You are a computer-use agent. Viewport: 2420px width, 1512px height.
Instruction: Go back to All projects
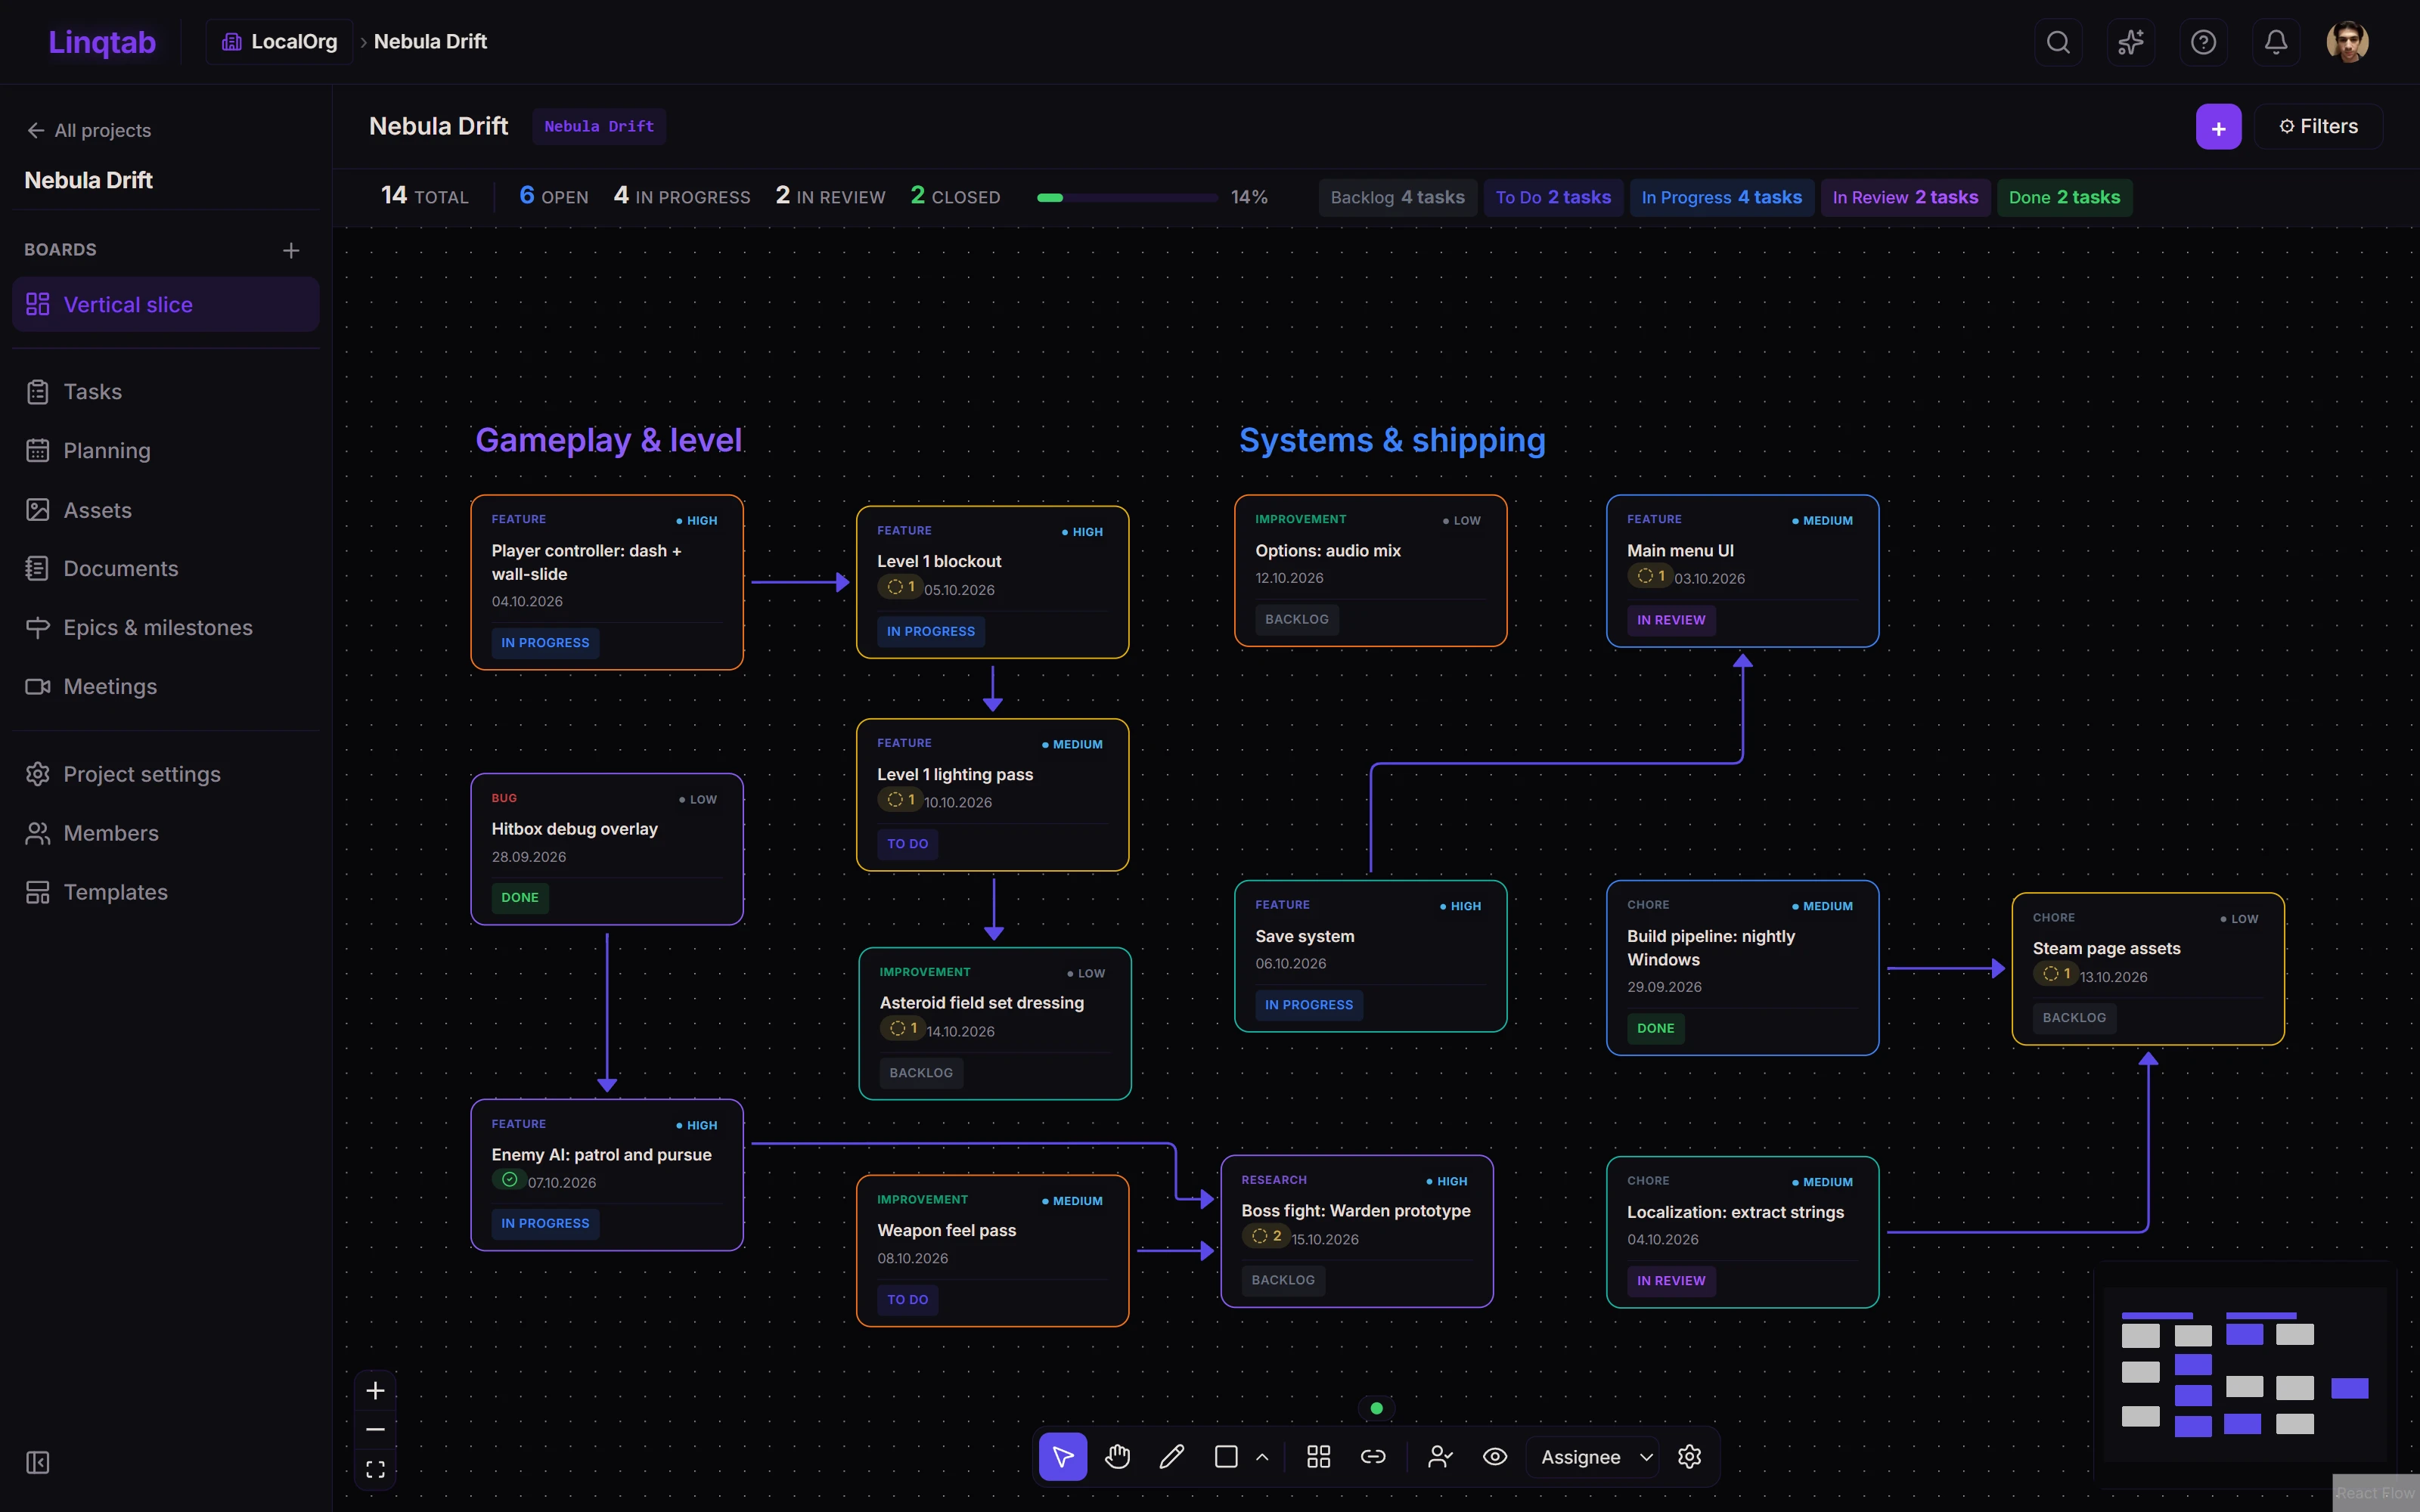pos(88,130)
